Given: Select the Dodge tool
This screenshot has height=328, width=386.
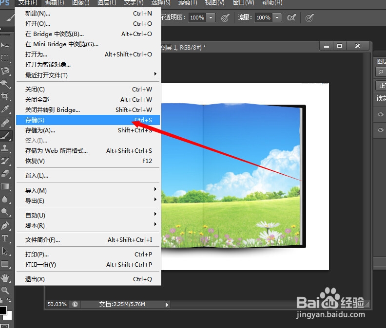Looking at the screenshot, I should click(5, 212).
